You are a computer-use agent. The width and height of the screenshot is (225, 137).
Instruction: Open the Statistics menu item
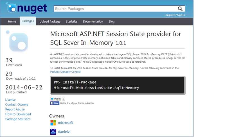[72, 22]
